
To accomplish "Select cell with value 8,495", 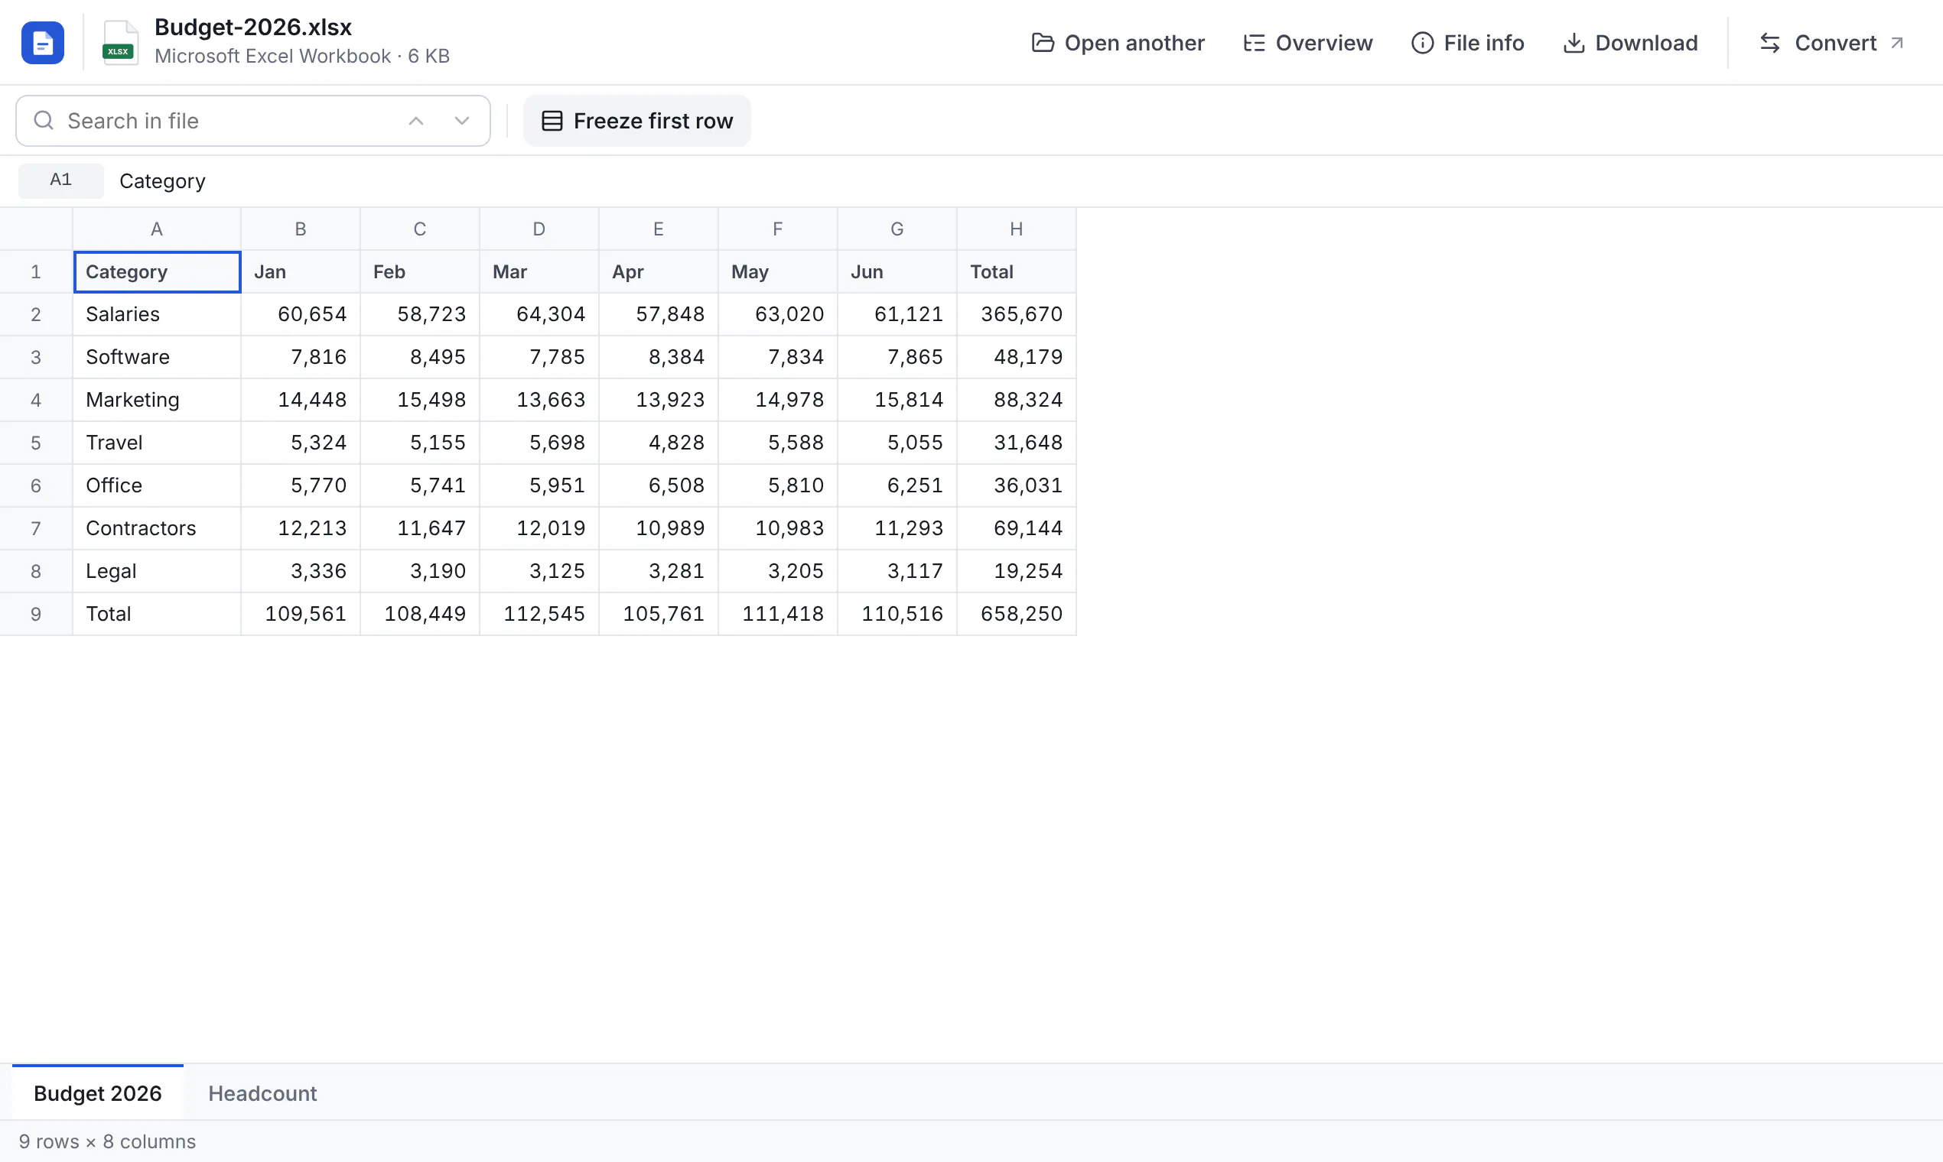I will coord(420,357).
